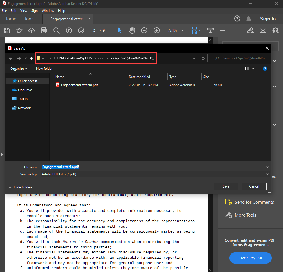Viewport: 283px width, 272px height.
Task: Send document via email icon
Action: coord(263,30)
